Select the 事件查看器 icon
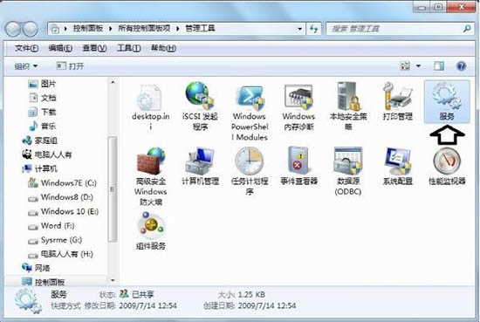 pyautogui.click(x=298, y=166)
